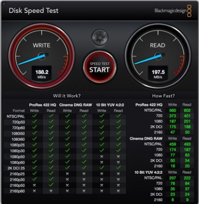Click the 10 Bit YUV Read checkmark for 2K DCI 25
199x204 pixels.
point(119,168)
